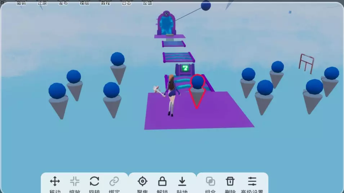Click the green question mark block
344x193 pixels.
(185, 68)
